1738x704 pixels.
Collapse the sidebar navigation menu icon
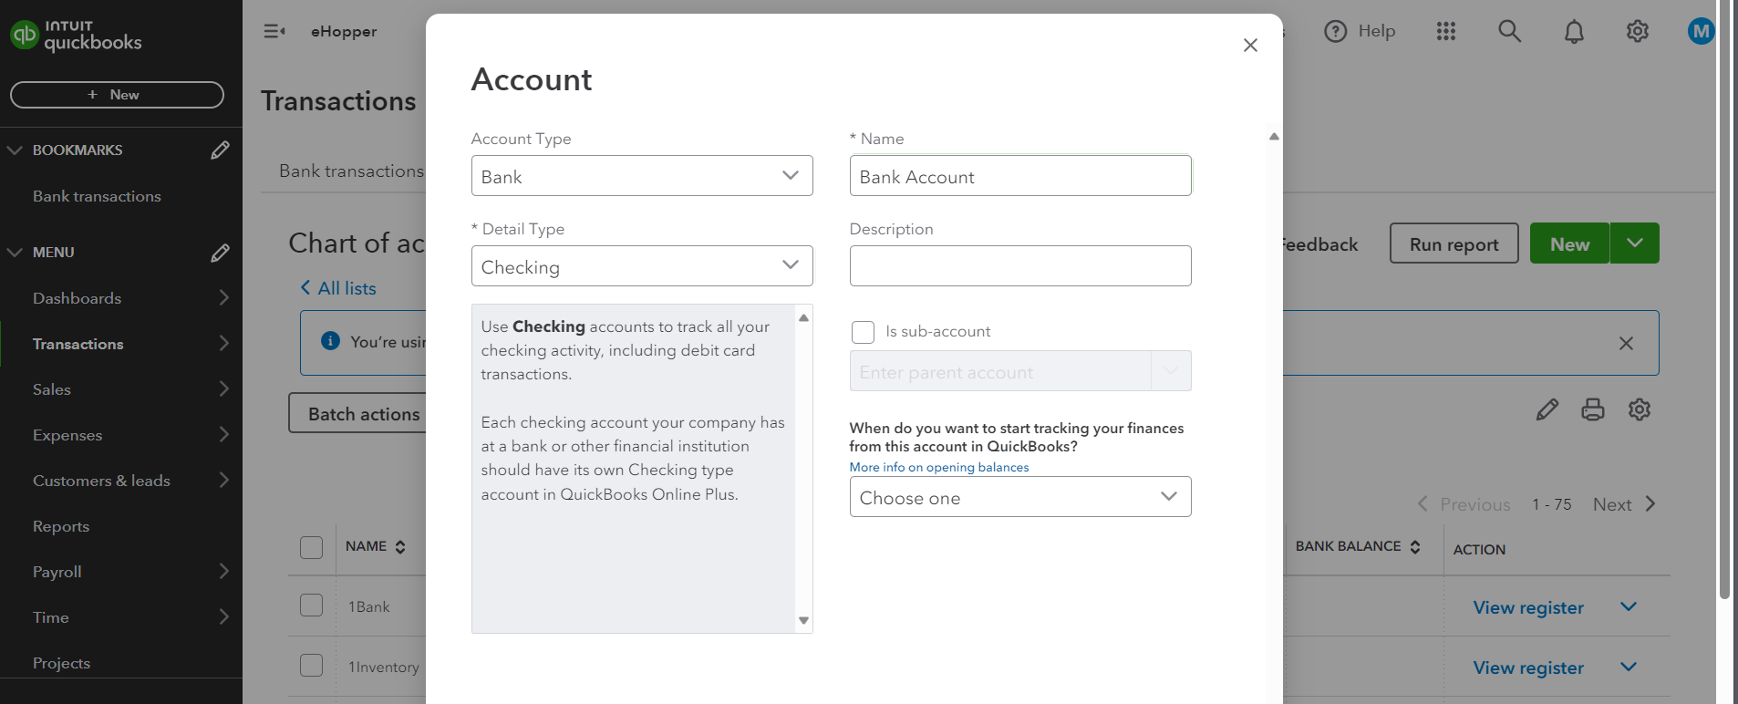click(274, 31)
